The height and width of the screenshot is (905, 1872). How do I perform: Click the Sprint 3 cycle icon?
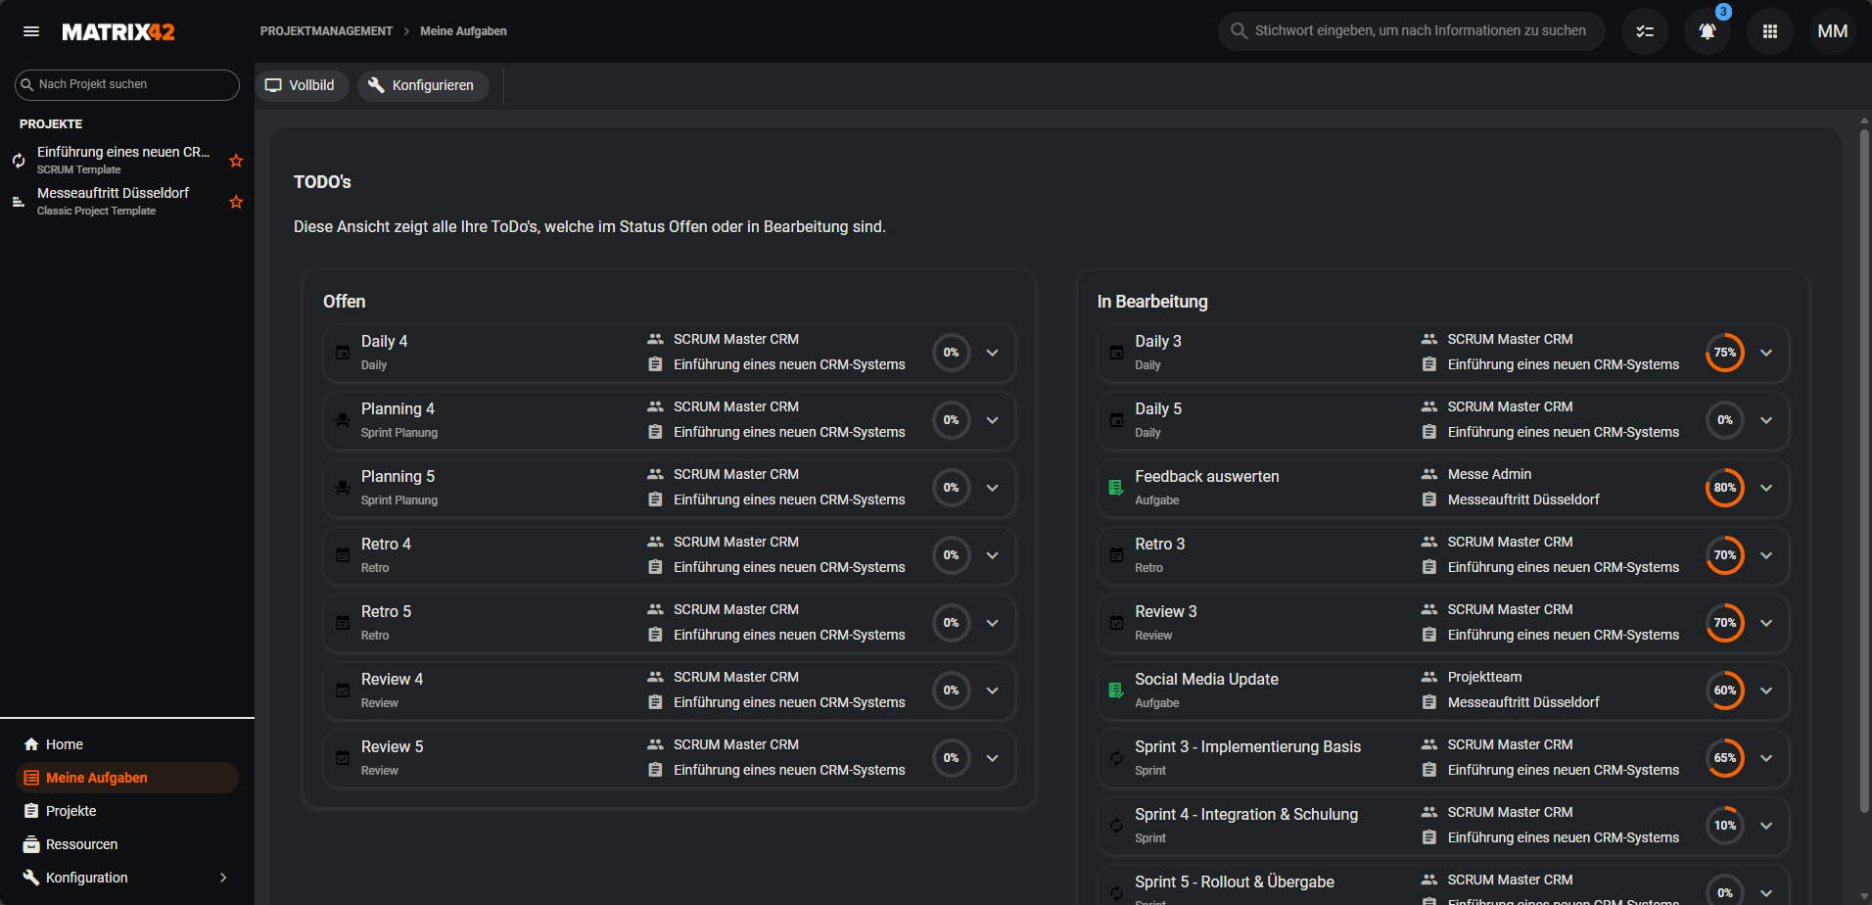pyautogui.click(x=1116, y=758)
